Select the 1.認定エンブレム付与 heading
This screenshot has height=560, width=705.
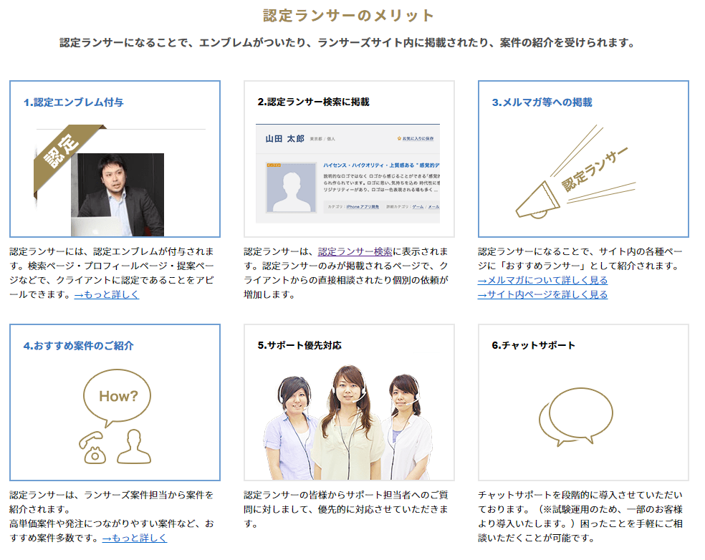tap(73, 102)
